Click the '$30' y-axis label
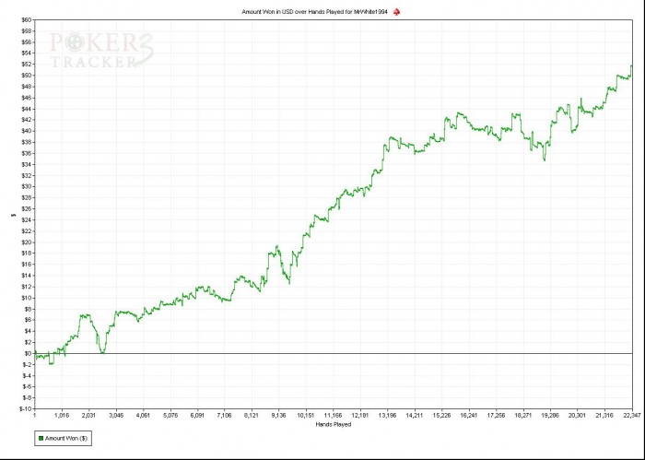This screenshot has height=460, width=645. (27, 186)
